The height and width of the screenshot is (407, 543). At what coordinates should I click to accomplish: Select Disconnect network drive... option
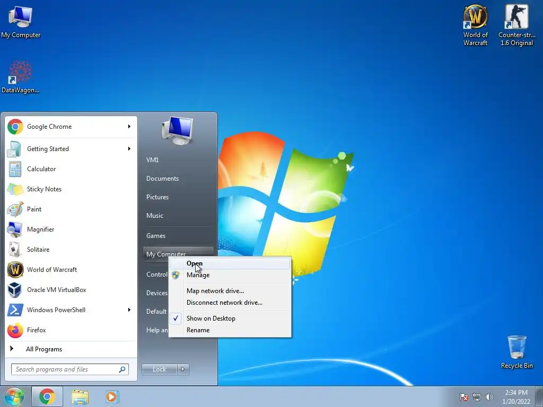pyautogui.click(x=230, y=303)
